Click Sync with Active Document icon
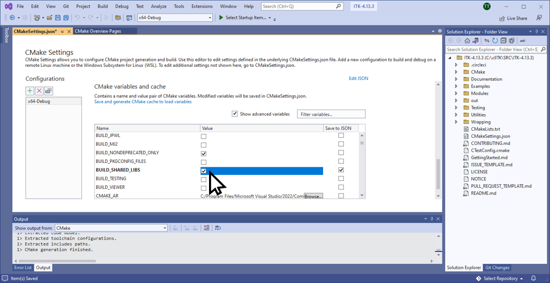 click(487, 41)
